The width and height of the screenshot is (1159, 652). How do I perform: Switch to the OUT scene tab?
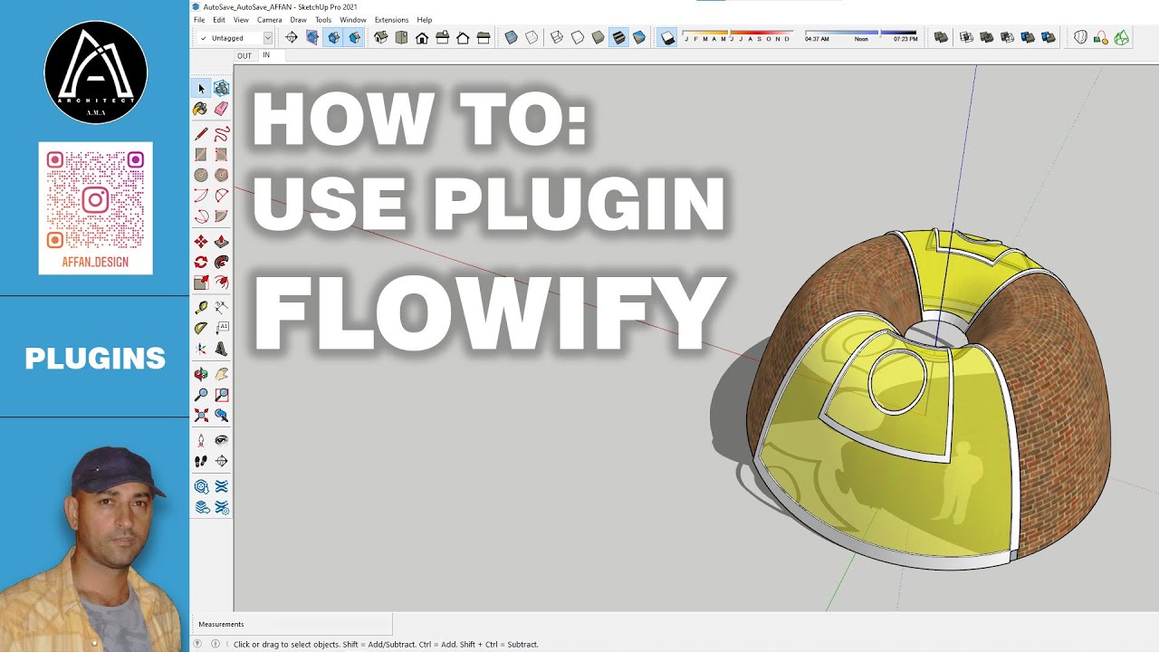pyautogui.click(x=244, y=56)
